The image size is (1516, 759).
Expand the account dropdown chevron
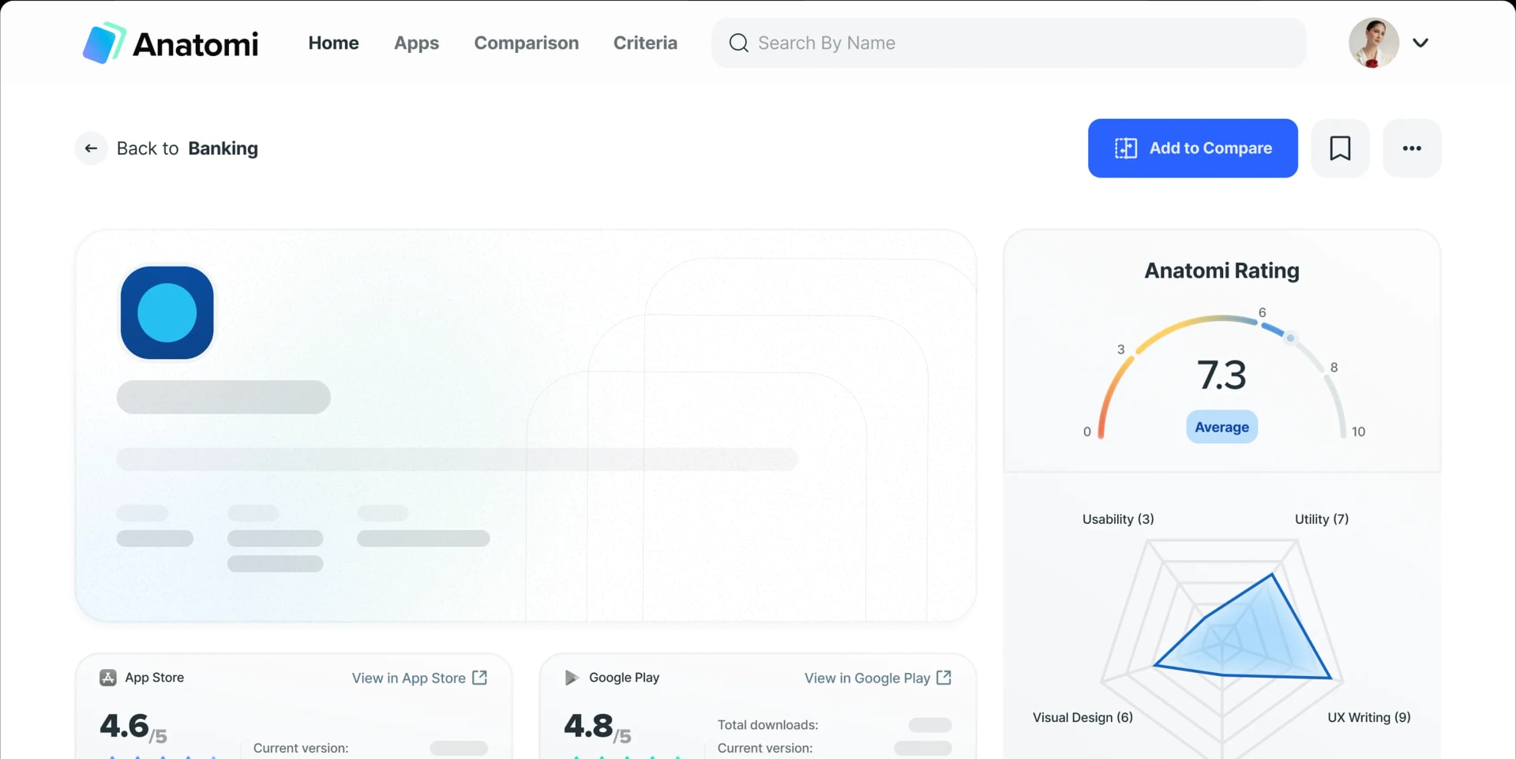tap(1420, 43)
